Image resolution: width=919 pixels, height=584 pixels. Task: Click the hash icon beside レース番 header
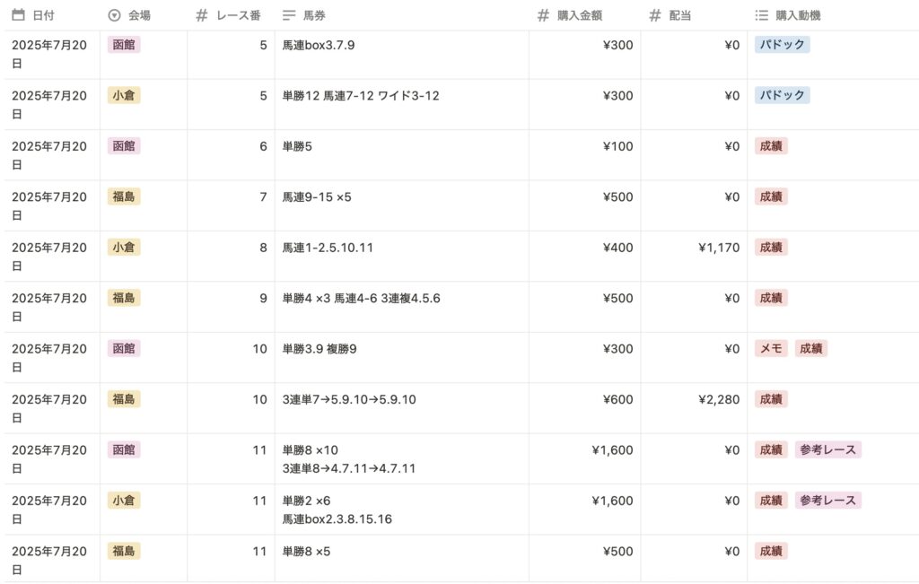202,15
